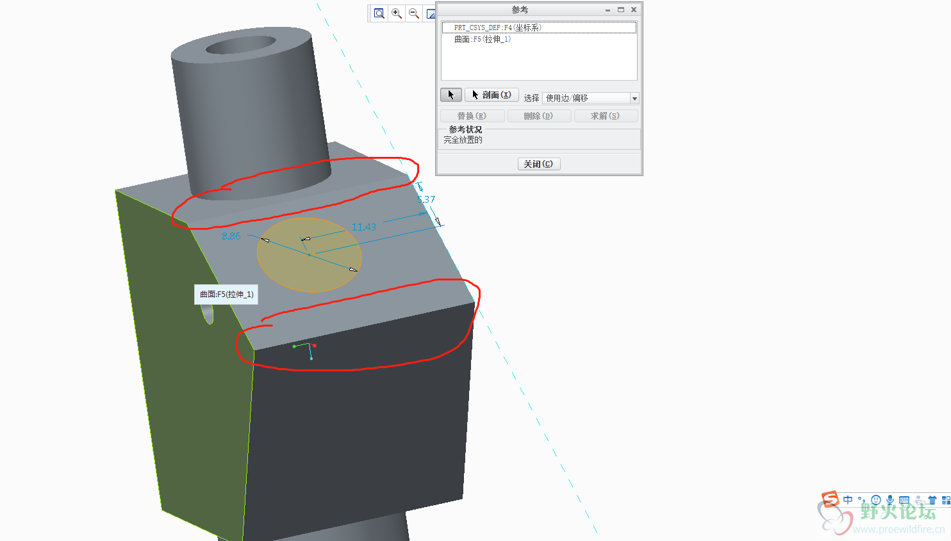Open the Sogou skin shirt icon
This screenshot has height=541, width=951.
pyautogui.click(x=932, y=500)
